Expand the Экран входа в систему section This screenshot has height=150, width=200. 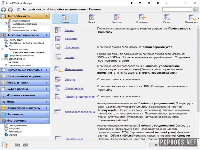(47, 108)
